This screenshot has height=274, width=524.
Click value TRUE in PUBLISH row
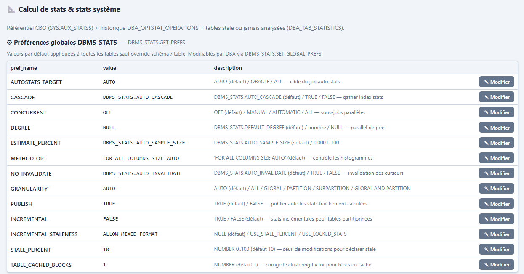click(x=109, y=204)
